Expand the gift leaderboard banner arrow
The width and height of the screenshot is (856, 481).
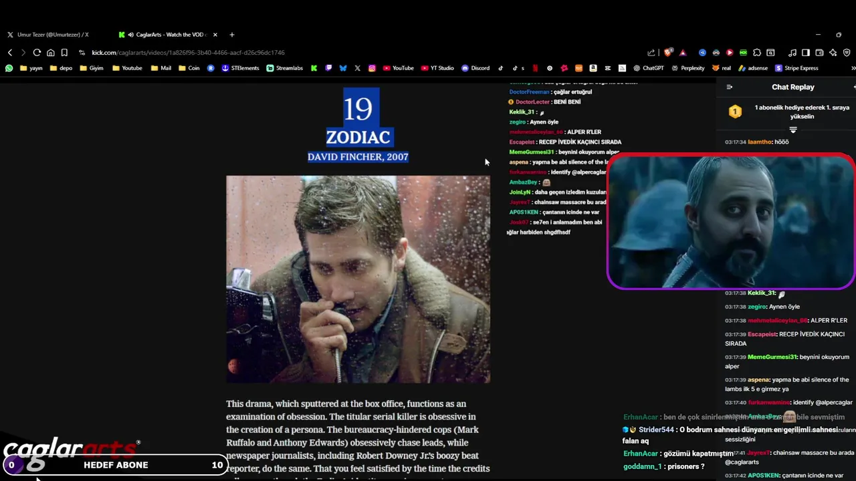(x=793, y=130)
